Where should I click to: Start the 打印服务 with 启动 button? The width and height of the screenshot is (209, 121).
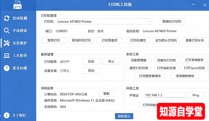[91, 61]
